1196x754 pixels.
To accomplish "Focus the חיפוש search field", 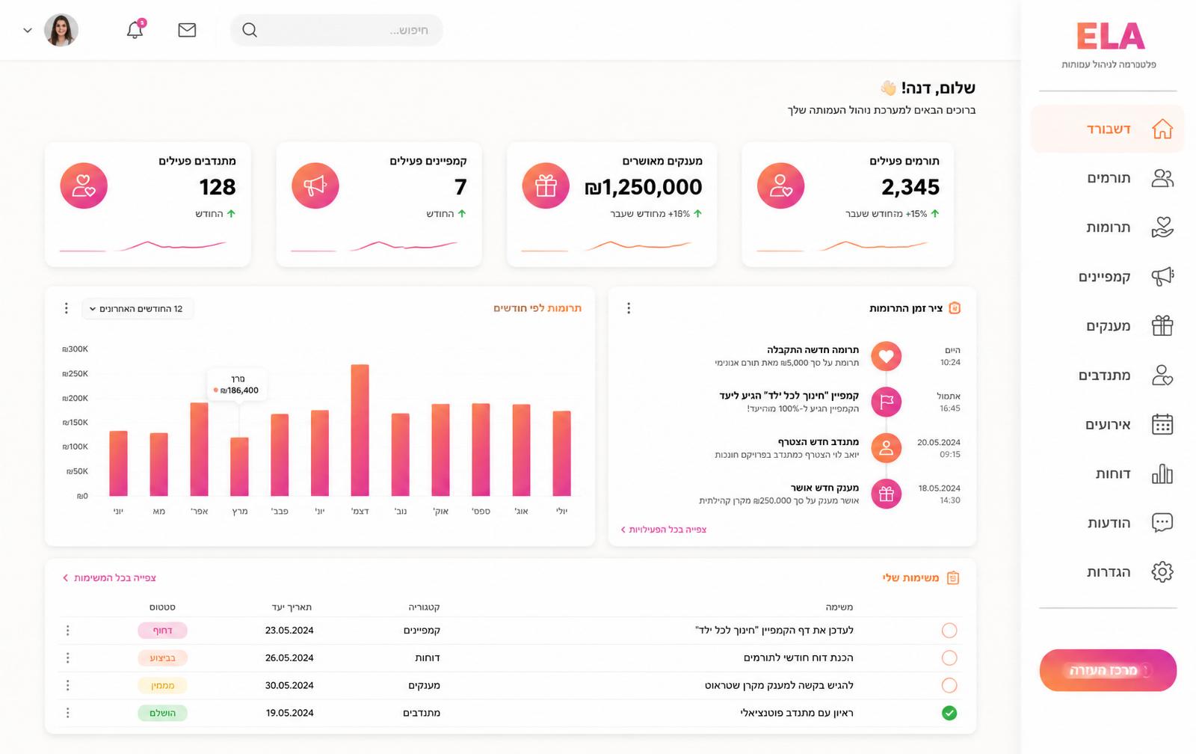I will 336,30.
